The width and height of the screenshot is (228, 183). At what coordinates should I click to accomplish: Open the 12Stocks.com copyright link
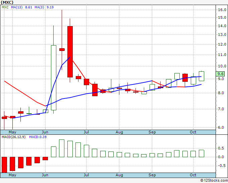pyautogui.click(x=214, y=181)
